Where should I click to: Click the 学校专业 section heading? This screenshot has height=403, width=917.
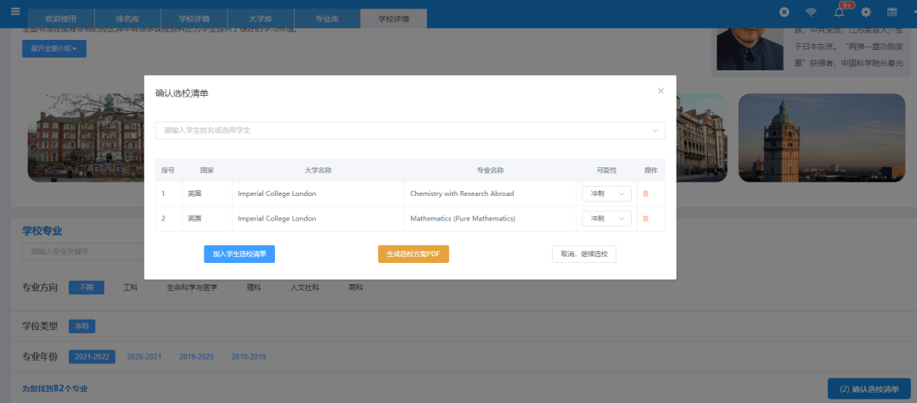[x=42, y=232]
